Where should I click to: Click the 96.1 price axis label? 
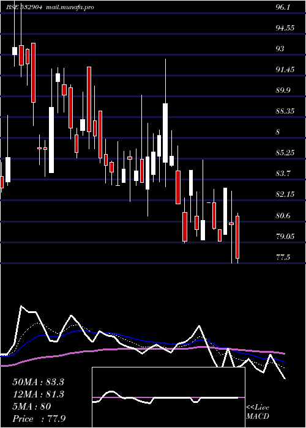[283, 7]
